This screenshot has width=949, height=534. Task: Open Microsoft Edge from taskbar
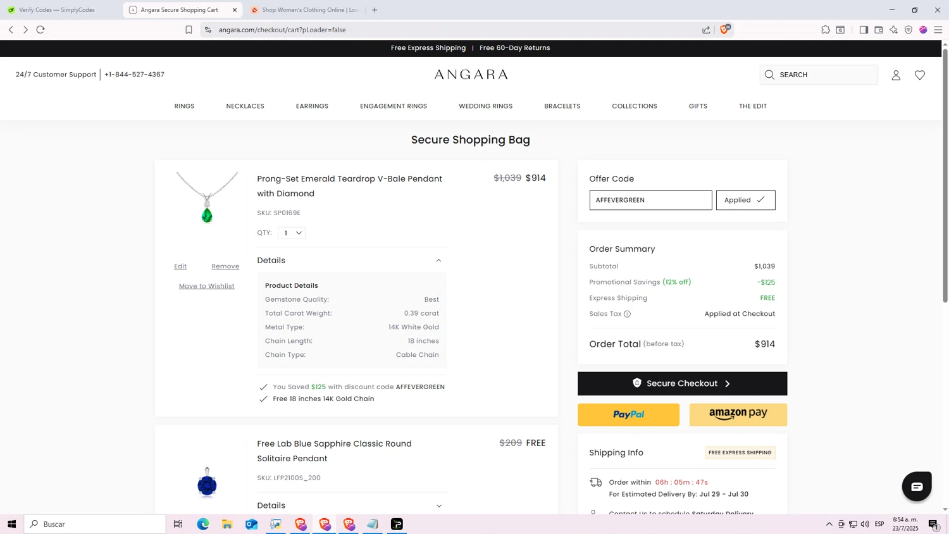click(x=203, y=524)
